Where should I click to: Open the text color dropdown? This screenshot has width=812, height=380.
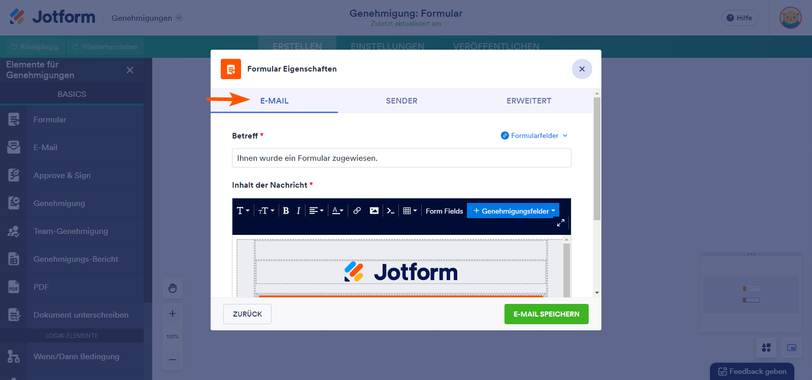(338, 211)
